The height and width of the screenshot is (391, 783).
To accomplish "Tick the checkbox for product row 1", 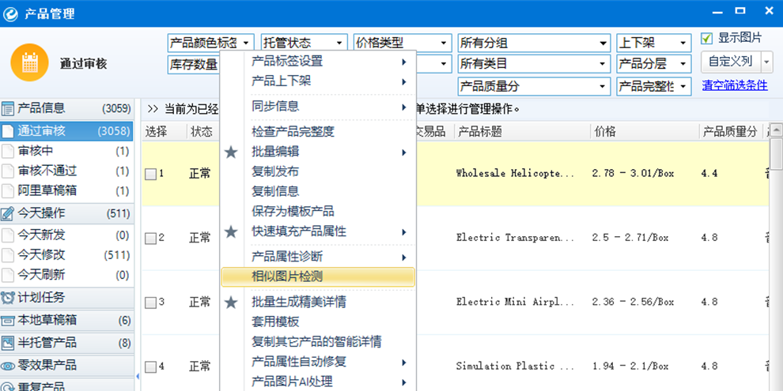I will click(150, 174).
